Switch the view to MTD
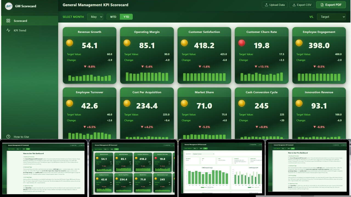Viewport: 351px width, 197px height. [113, 17]
